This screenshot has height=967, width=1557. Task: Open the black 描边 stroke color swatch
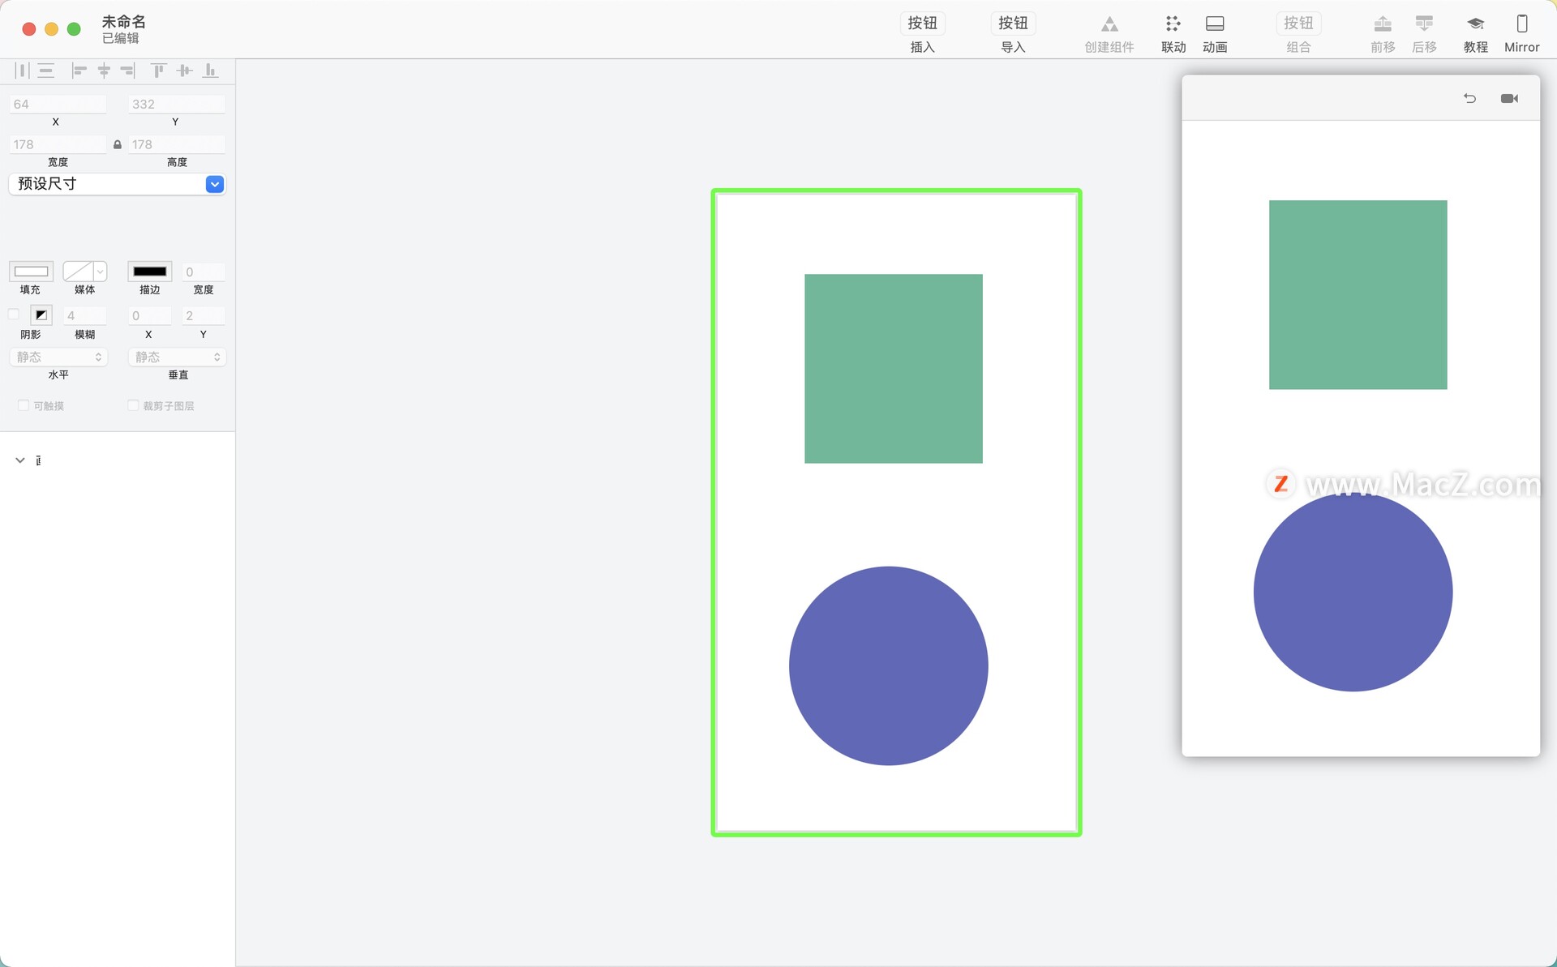150,272
